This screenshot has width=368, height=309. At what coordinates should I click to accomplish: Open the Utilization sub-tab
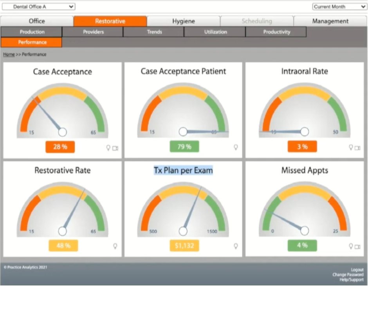pyautogui.click(x=215, y=32)
